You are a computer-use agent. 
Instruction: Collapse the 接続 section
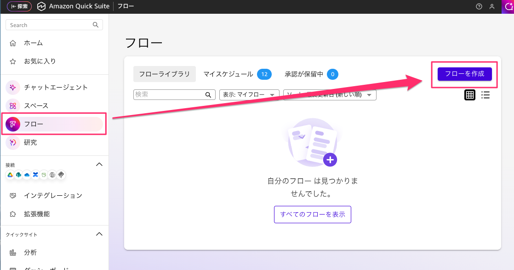tap(99, 164)
